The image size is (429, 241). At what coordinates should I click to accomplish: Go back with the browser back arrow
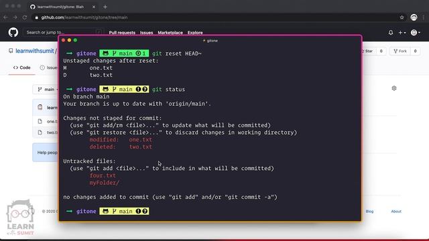[x=6, y=17]
